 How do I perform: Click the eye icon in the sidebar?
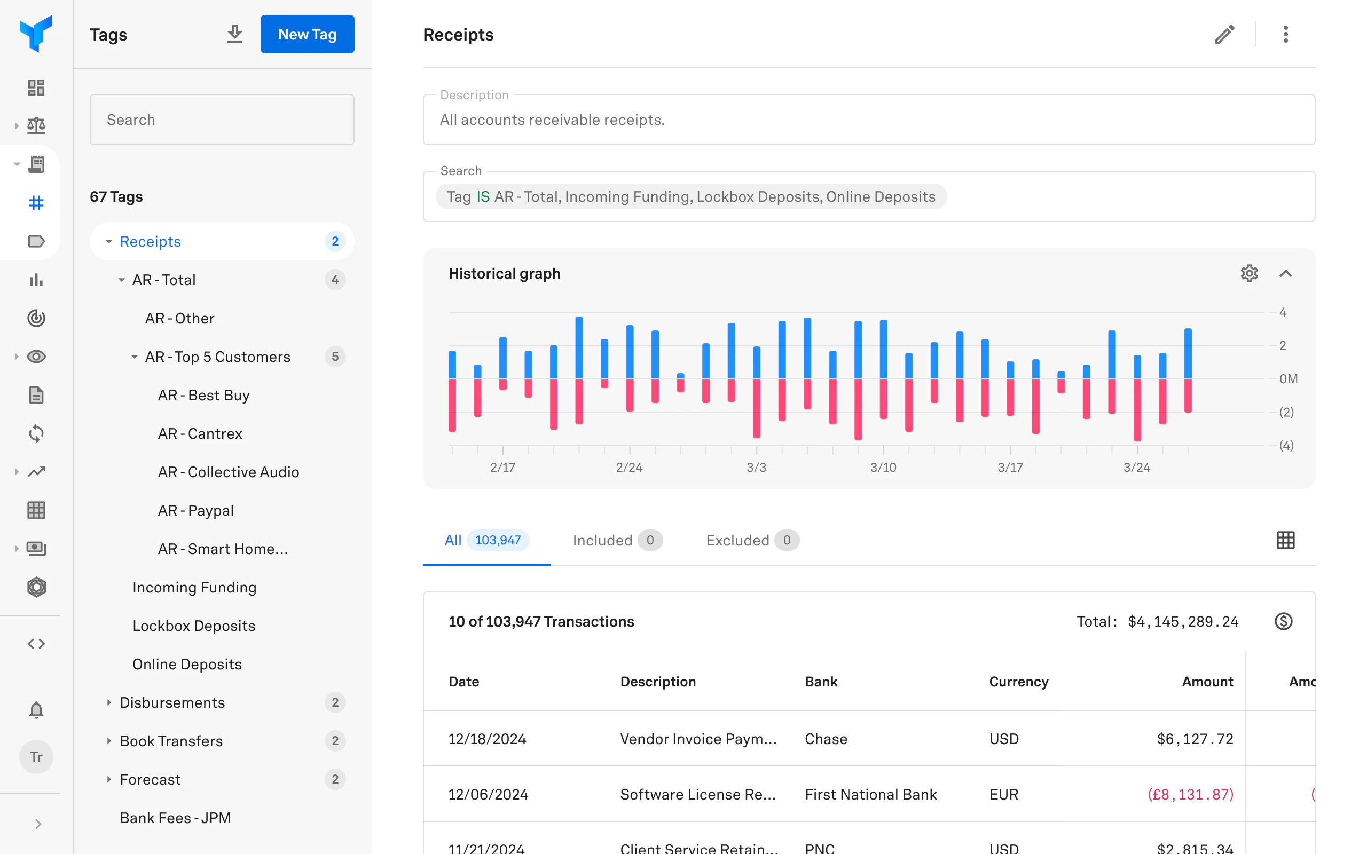pos(36,357)
